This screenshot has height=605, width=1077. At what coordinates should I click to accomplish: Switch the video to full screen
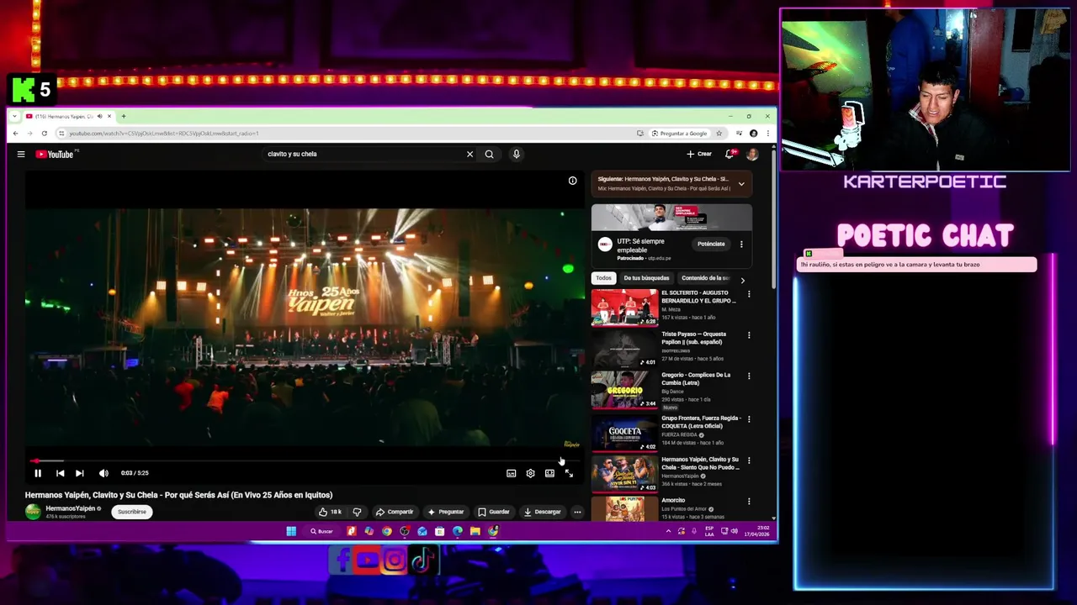pos(569,473)
